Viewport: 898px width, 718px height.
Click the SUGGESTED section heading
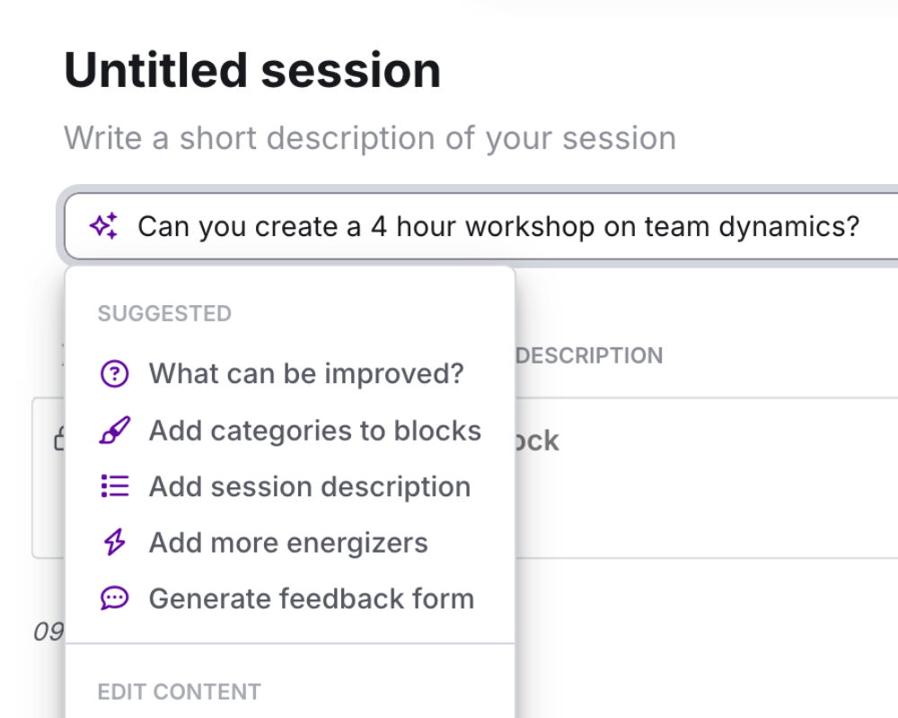click(164, 313)
